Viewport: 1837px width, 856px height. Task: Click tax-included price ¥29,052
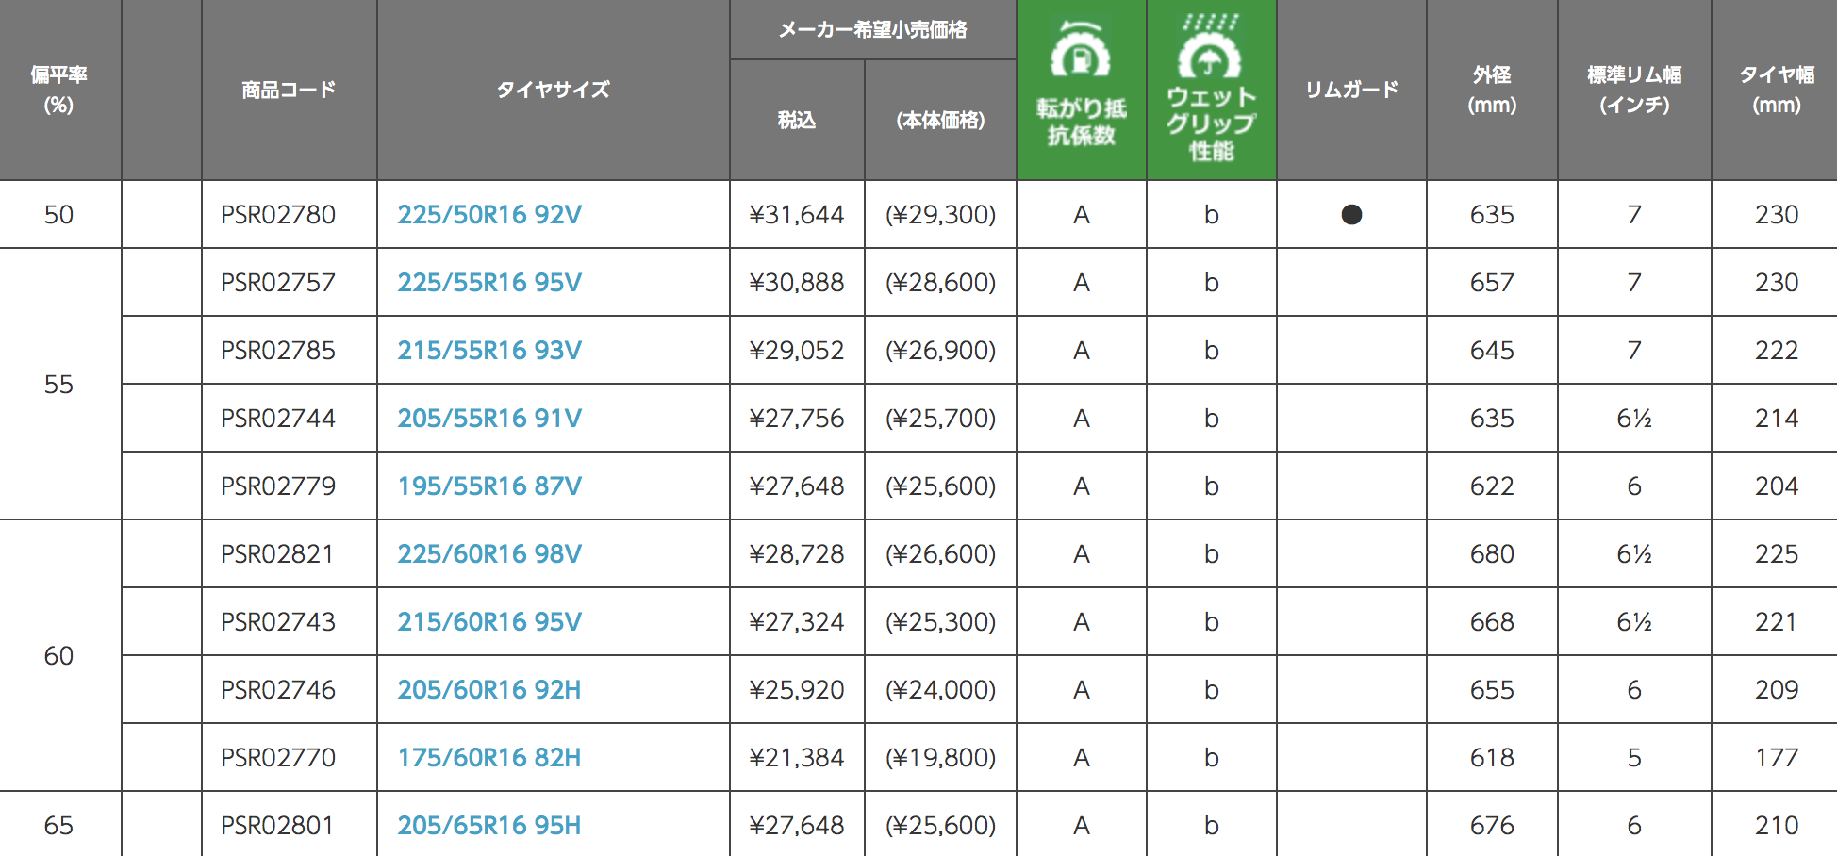click(797, 351)
